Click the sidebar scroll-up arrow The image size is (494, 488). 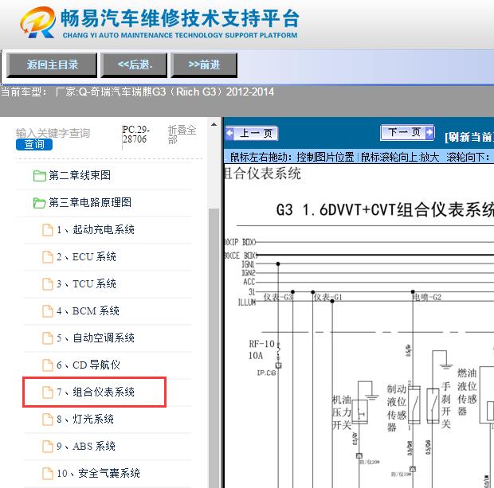pyautogui.click(x=214, y=124)
